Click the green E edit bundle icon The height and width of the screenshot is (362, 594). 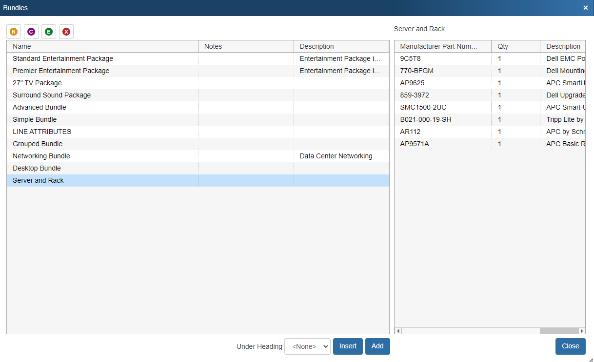point(49,32)
